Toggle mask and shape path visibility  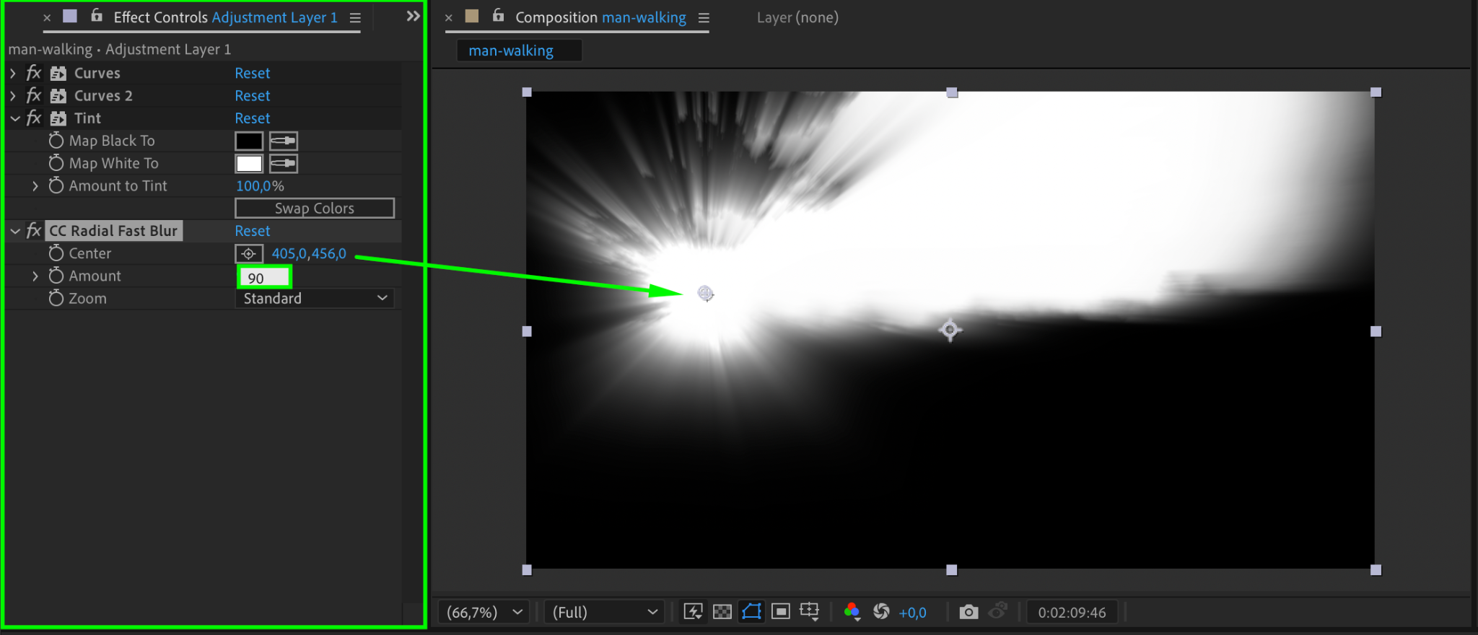[x=751, y=612]
